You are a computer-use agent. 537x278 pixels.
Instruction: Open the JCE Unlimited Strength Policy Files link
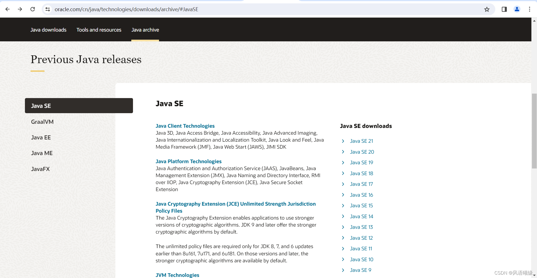click(x=235, y=207)
